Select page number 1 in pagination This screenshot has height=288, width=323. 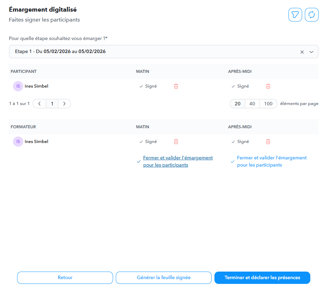coord(52,104)
